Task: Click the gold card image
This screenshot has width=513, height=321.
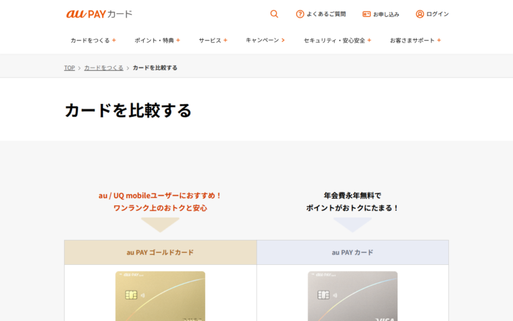Action: (x=161, y=296)
